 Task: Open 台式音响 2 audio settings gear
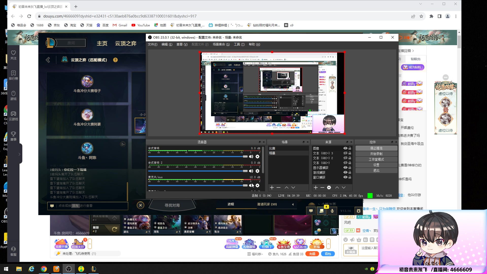(x=257, y=171)
